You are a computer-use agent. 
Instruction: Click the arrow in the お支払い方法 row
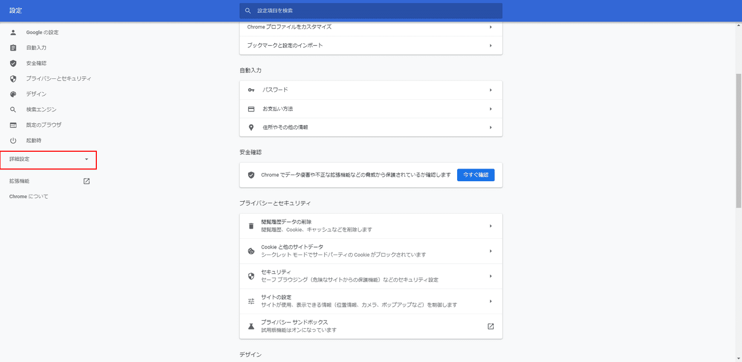click(x=491, y=109)
